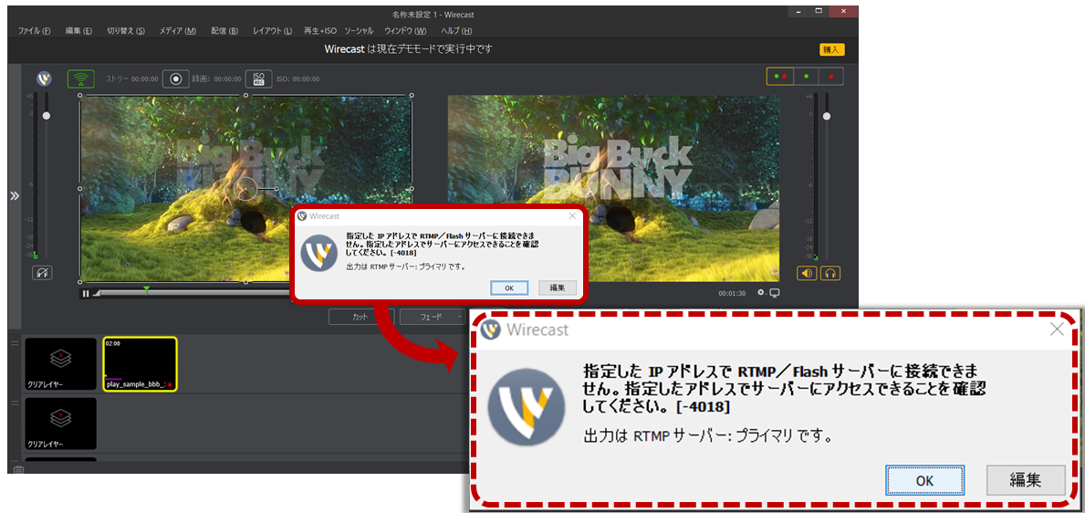Image resolution: width=1085 pixels, height=513 pixels.
Task: Click the 00:01:30 time under the live view
Action: pyautogui.click(x=732, y=294)
